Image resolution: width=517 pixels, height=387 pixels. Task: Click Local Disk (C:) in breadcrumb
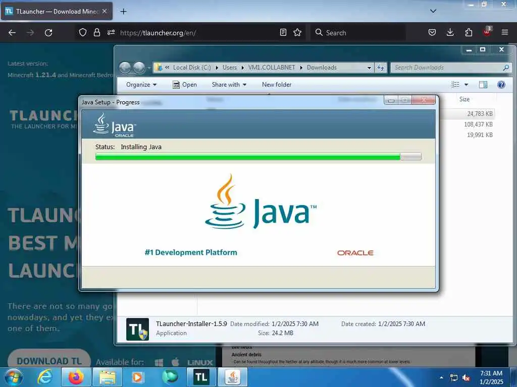191,68
